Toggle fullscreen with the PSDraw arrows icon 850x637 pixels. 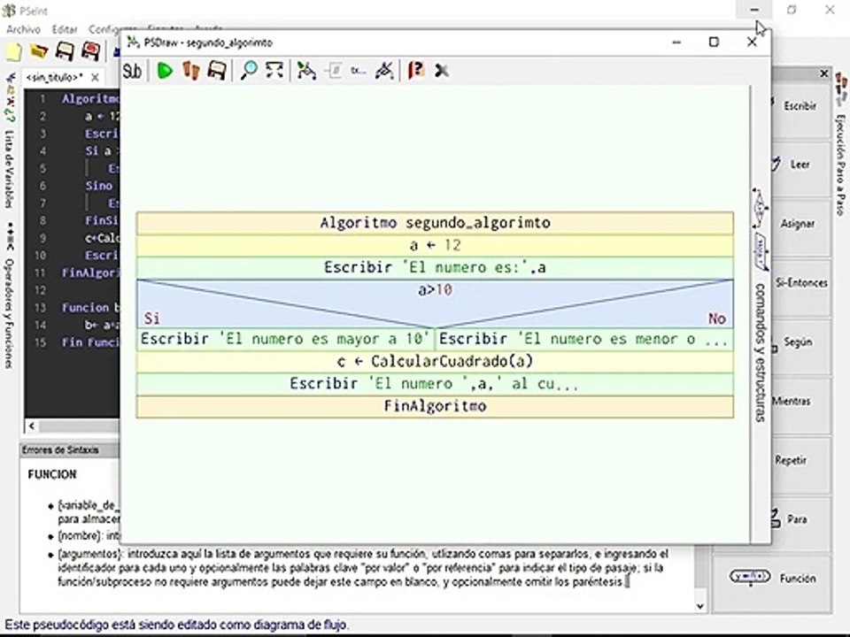tap(274, 71)
